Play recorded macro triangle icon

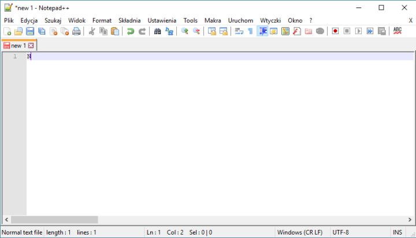pyautogui.click(x=358, y=31)
